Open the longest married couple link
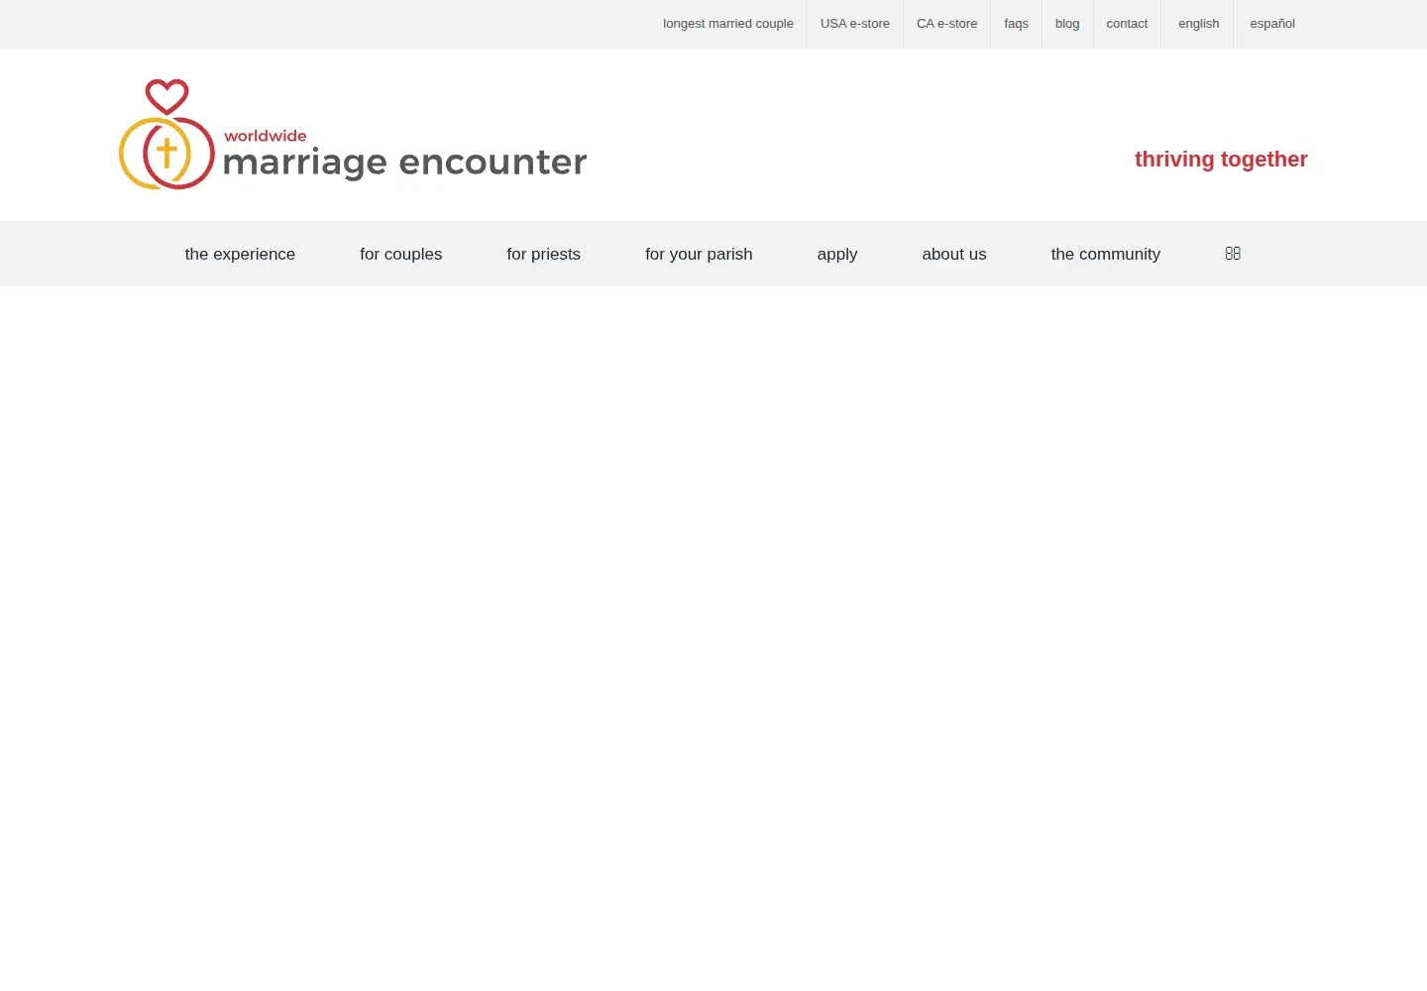 pos(728,24)
